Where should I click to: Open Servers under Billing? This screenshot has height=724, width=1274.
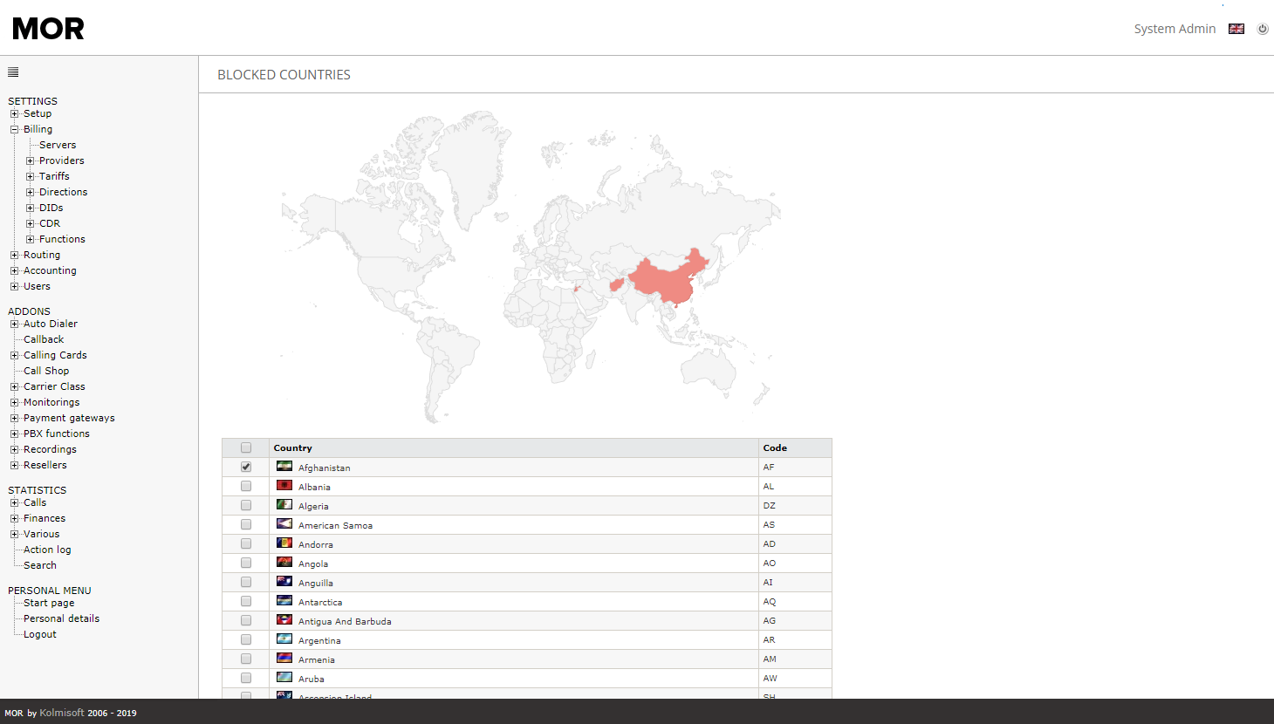[x=58, y=145]
